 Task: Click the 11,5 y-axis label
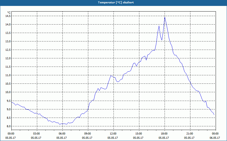point(8,67)
